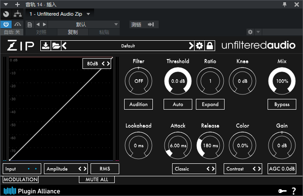Click the Plugin Alliance logo
303x196 pixels.
pyautogui.click(x=32, y=191)
